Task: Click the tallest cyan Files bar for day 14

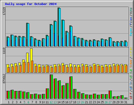Action: pyautogui.click(x=60, y=27)
